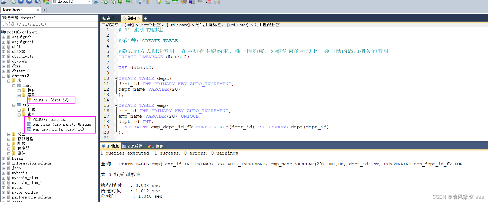Expand the 函数 folder node
The height and width of the screenshot is (202, 488).
9,144
